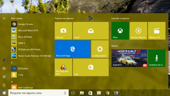Click the 'Tudo ao seu alcance' group title
The image size is (170, 96).
click(x=64, y=18)
